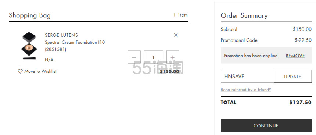Focus the HNSAVE promo code field

pos(247,77)
